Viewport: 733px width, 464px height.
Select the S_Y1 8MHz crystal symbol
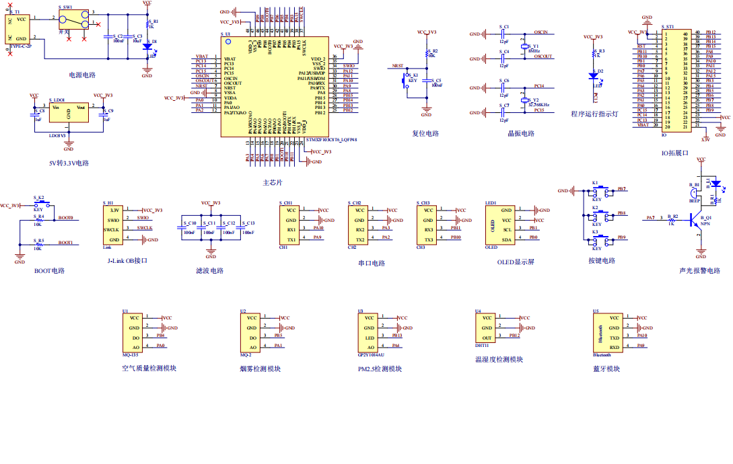point(524,46)
